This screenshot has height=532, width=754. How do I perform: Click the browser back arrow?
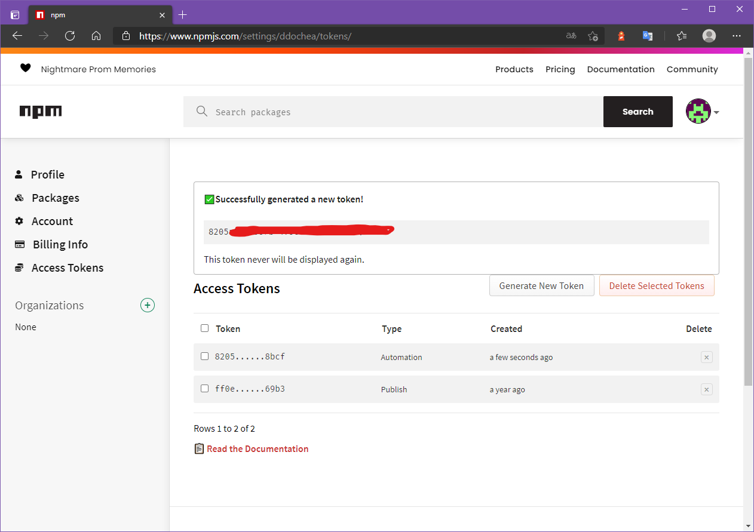tap(17, 36)
